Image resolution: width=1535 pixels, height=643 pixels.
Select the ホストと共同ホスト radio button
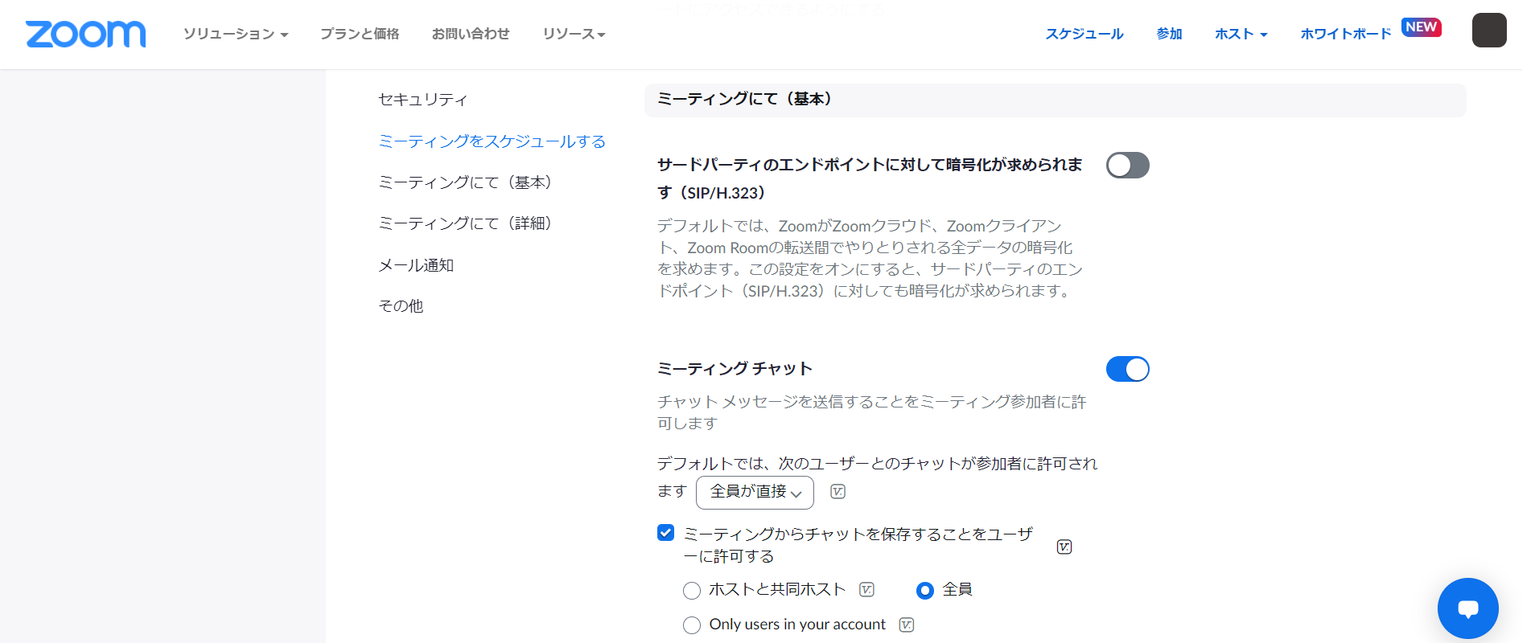(x=692, y=591)
